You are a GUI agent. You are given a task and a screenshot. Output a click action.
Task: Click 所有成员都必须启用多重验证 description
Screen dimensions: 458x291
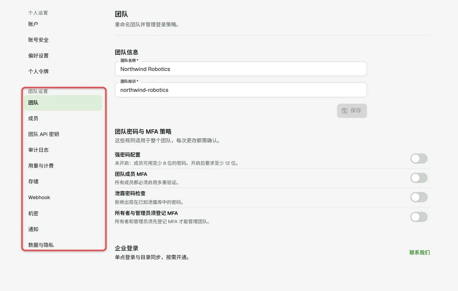tap(147, 183)
